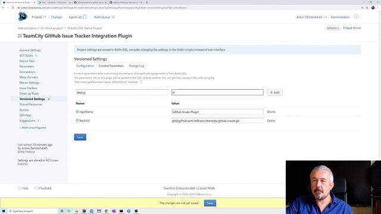Collapse with Hide unconfigured
Viewport: 381px width, 214px height.
point(33,128)
